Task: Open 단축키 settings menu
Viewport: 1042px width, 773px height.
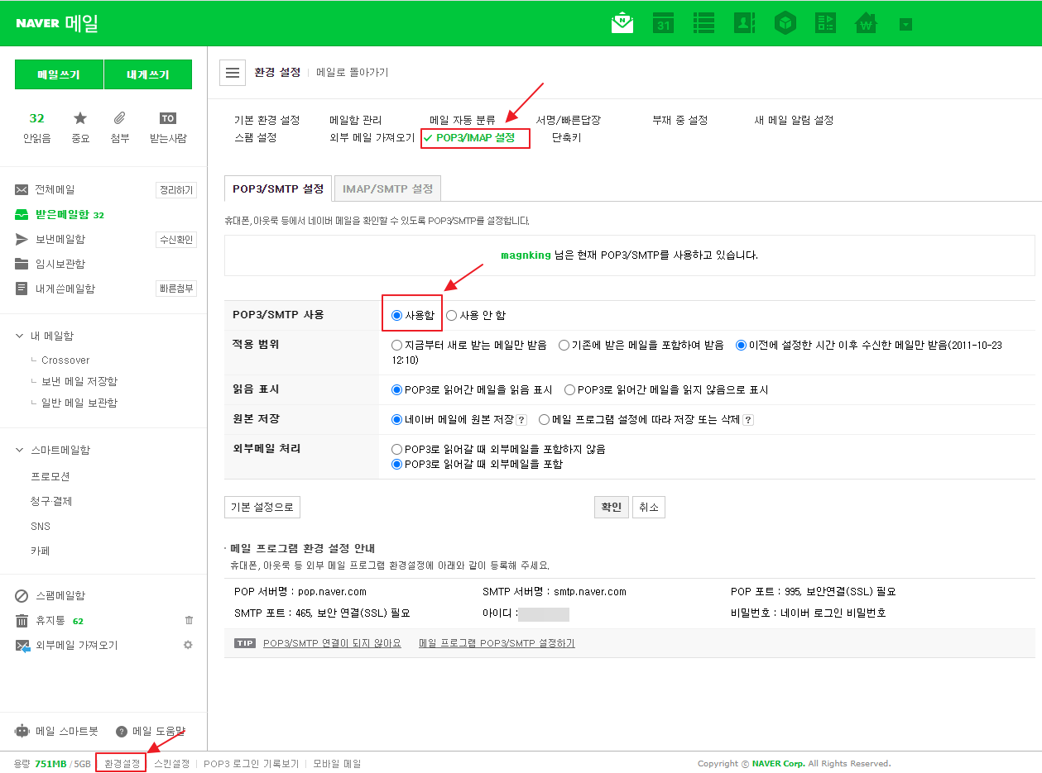Action: [x=566, y=138]
